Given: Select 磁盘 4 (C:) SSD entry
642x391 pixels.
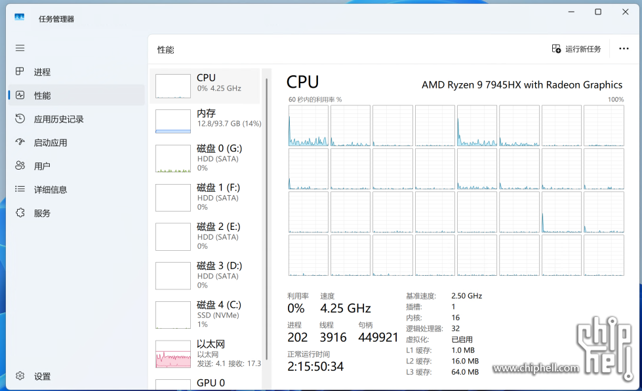Looking at the screenshot, I should pos(205,315).
